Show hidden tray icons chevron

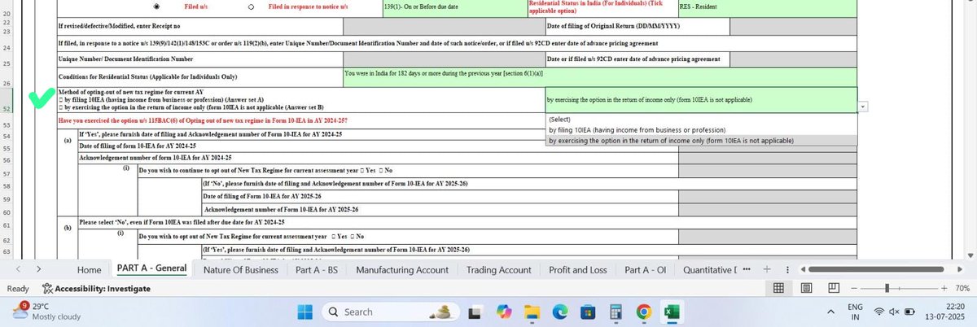[x=830, y=312]
